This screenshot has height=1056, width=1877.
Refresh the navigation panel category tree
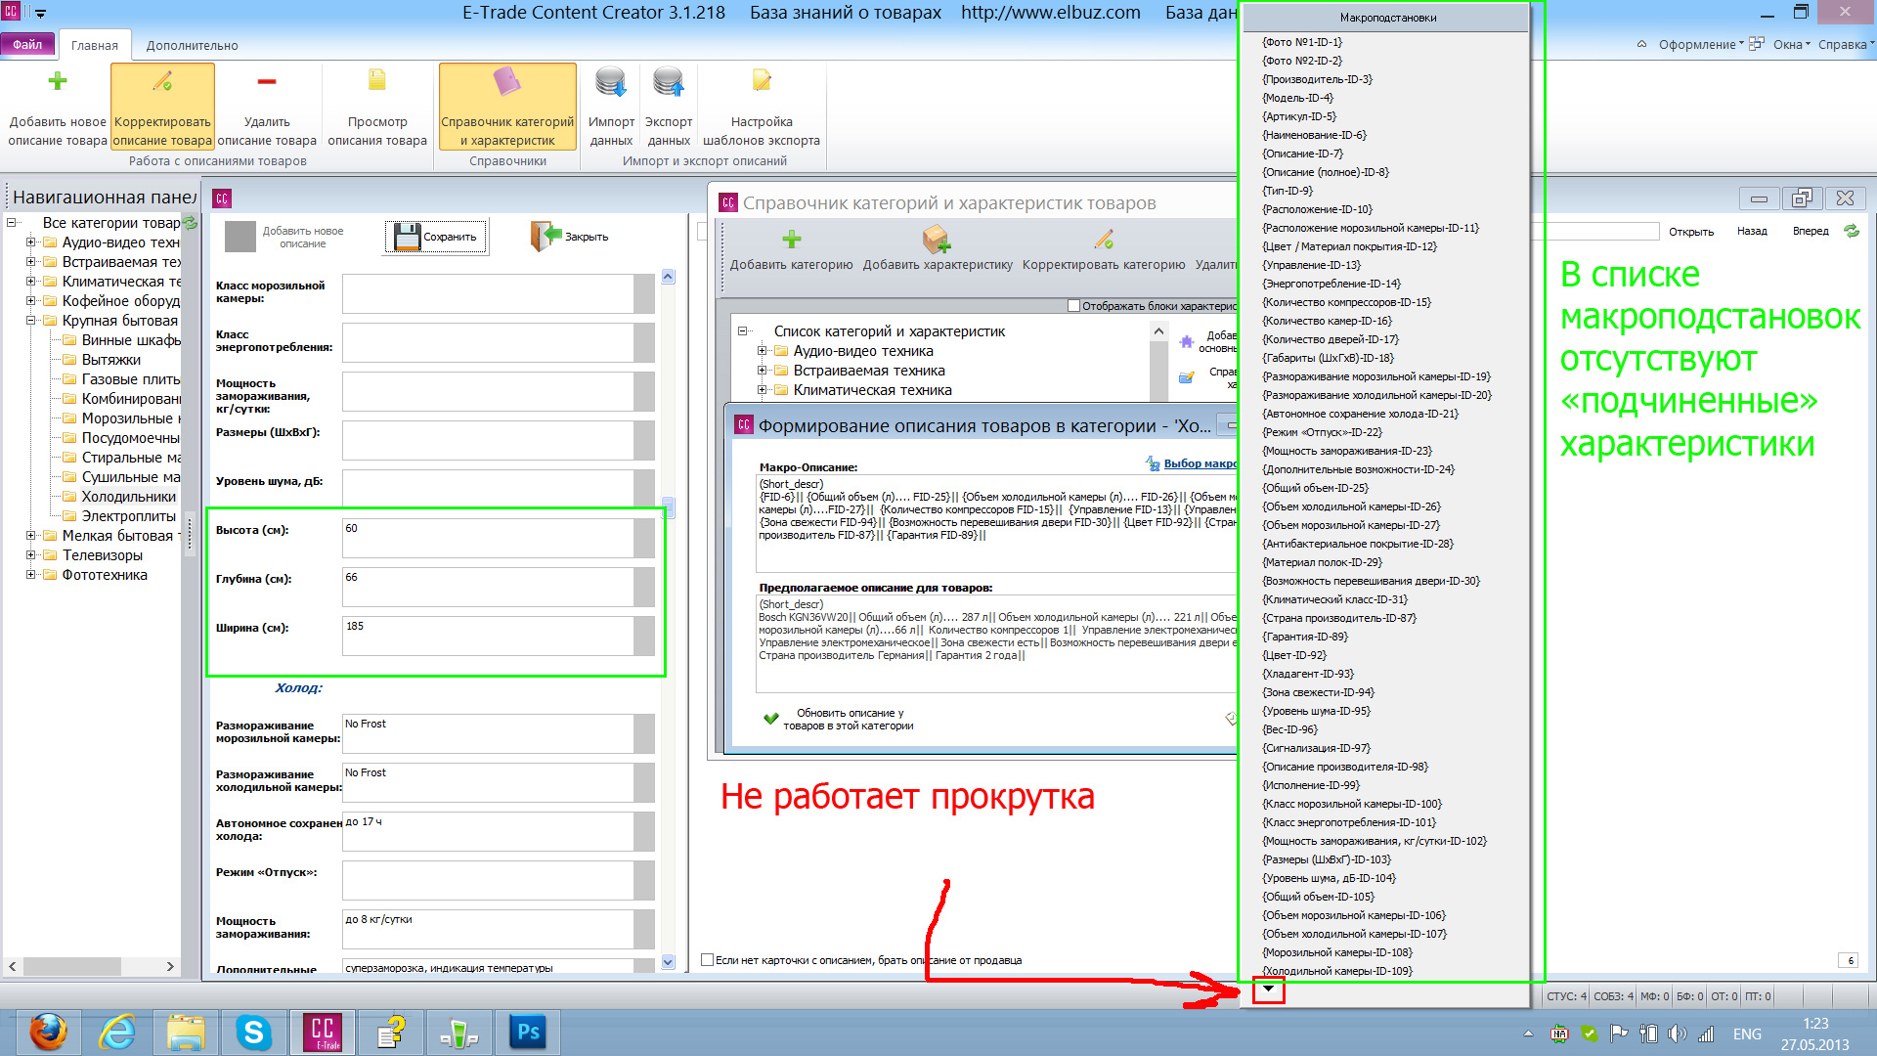click(190, 223)
